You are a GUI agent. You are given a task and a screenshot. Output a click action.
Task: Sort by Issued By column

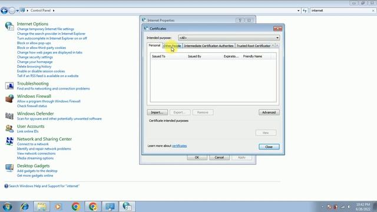[x=204, y=57]
